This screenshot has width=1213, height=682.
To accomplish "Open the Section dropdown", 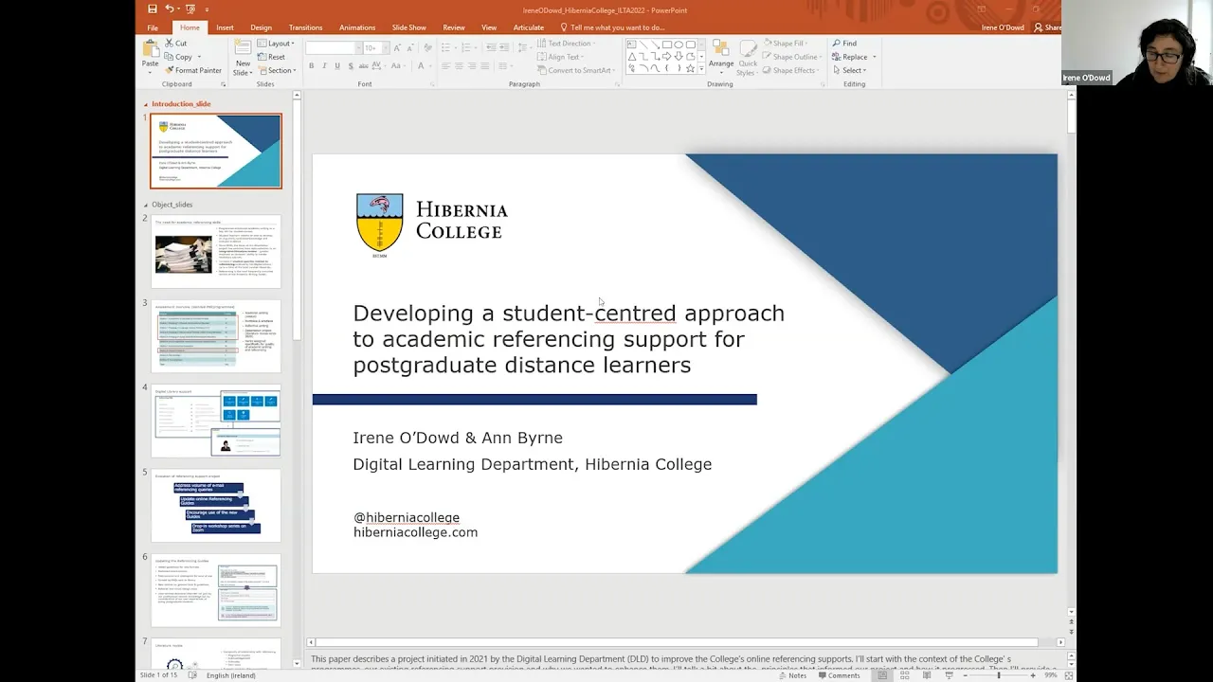I will (277, 70).
